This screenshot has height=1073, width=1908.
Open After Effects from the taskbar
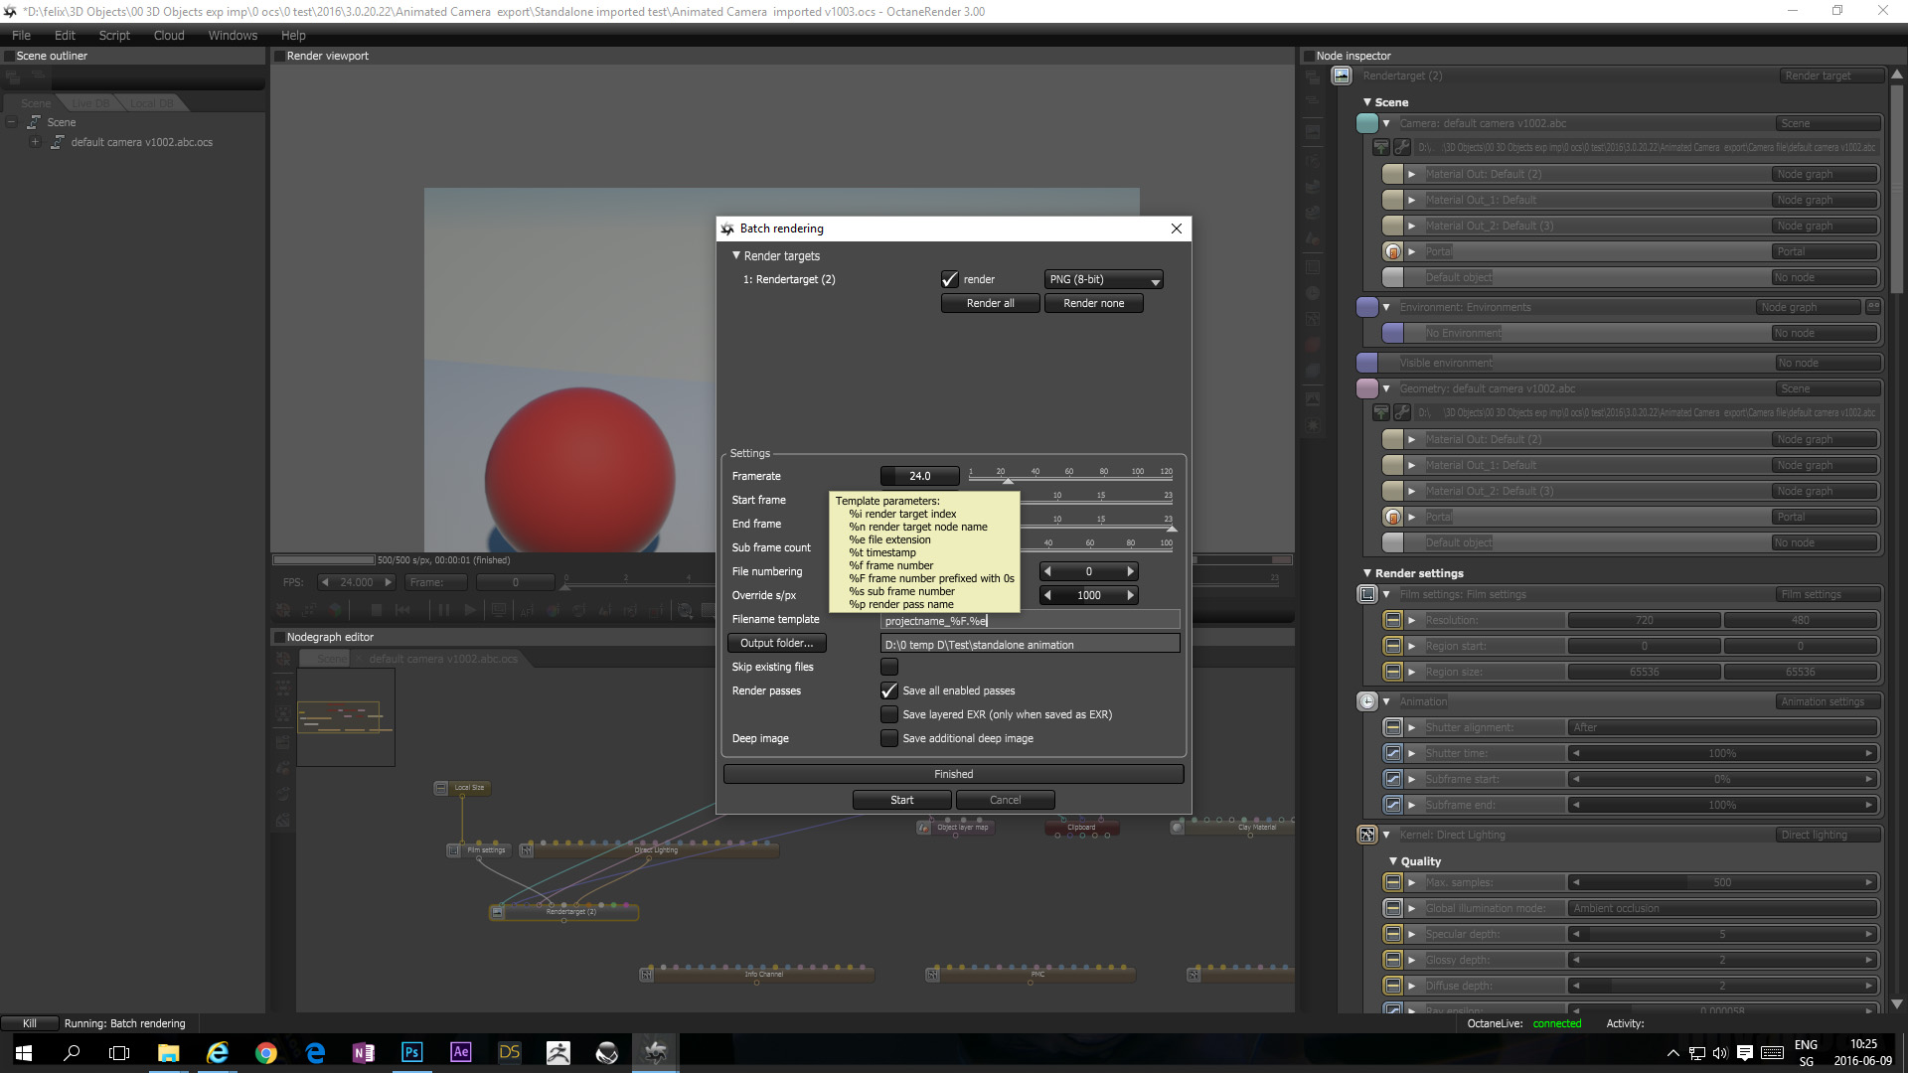(460, 1052)
